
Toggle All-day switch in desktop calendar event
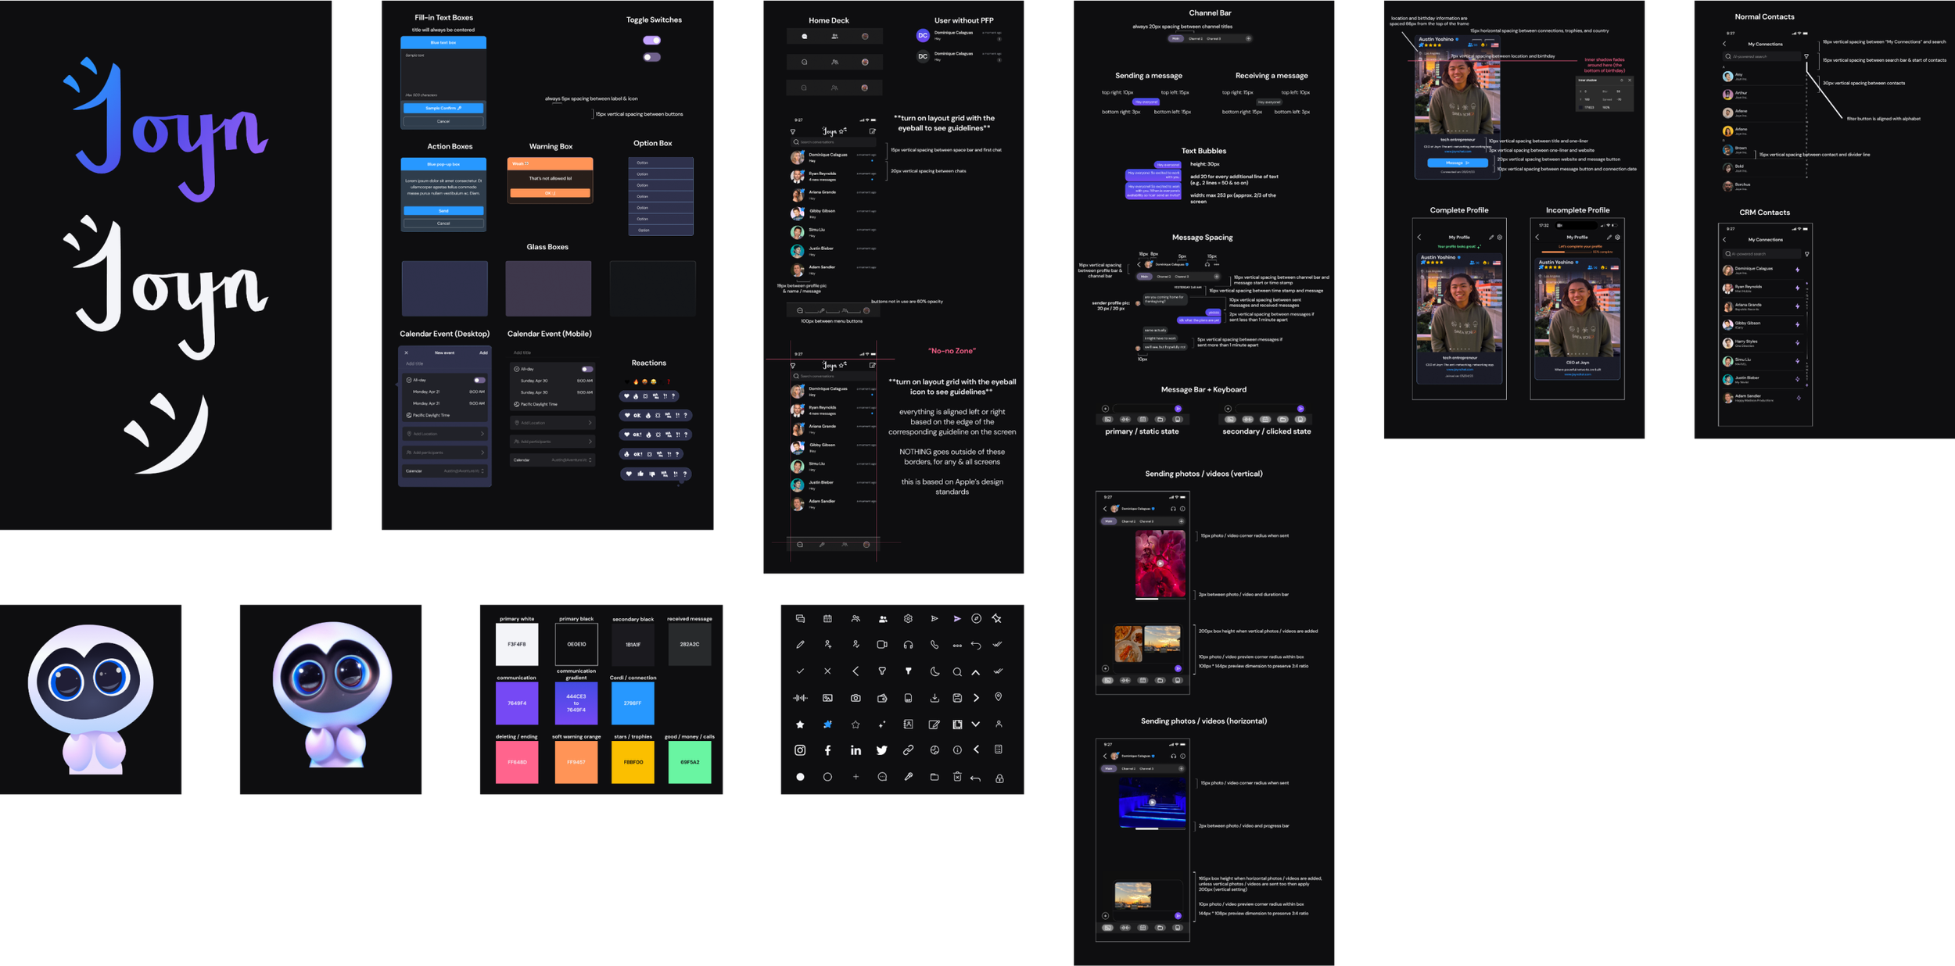pos(479,380)
